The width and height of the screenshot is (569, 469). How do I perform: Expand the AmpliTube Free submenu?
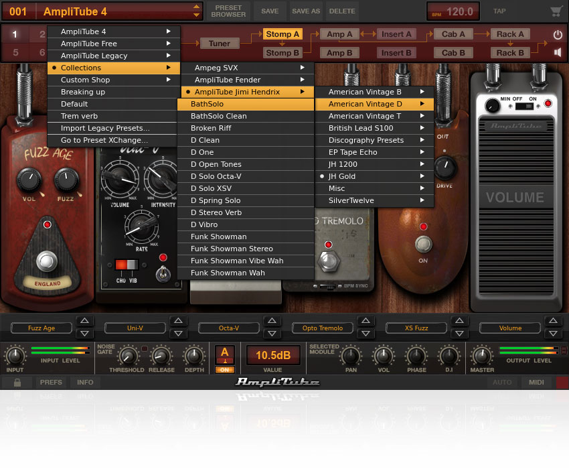pos(114,44)
